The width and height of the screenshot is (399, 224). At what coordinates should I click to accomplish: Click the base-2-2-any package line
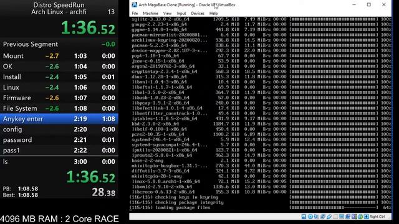click(261, 161)
